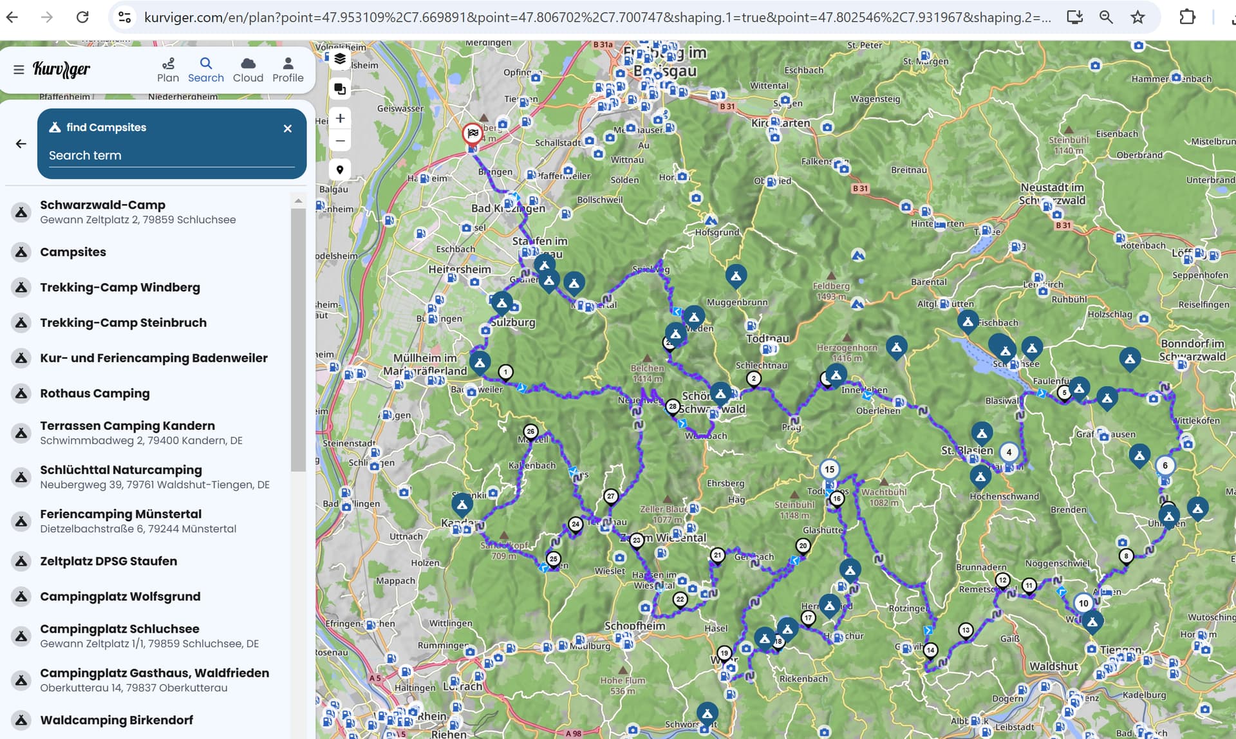Open the hamburger menu beside the Kurviger logo

click(x=19, y=70)
